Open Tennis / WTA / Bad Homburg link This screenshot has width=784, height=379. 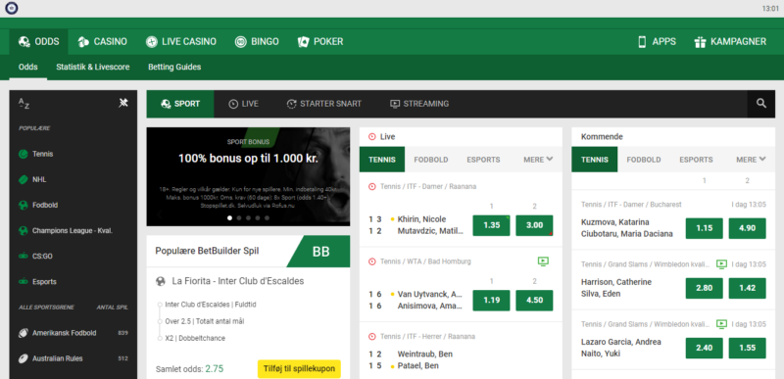425,261
